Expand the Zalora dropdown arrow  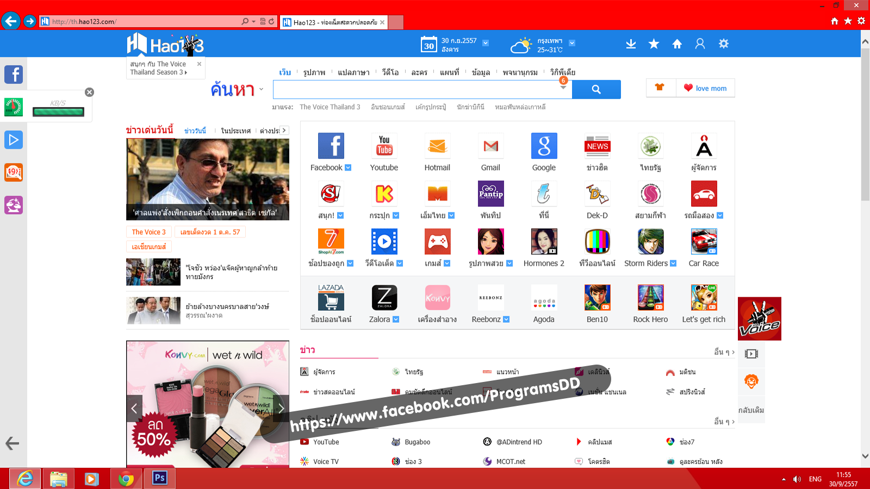coord(396,319)
